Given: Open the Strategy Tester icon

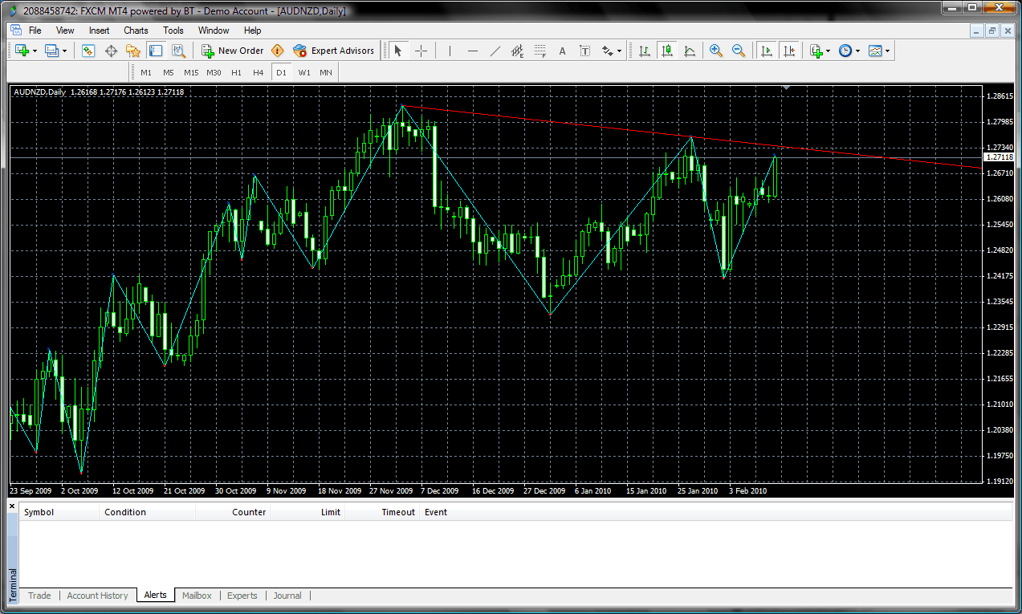Looking at the screenshot, I should tap(178, 51).
